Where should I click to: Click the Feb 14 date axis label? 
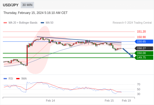[x=50, y=101]
